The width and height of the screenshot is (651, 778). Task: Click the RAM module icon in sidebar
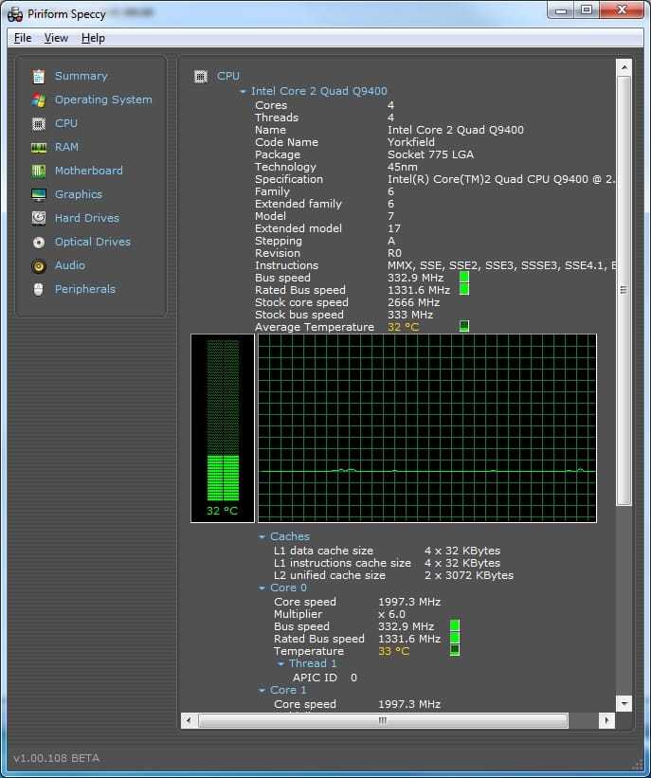pos(39,148)
